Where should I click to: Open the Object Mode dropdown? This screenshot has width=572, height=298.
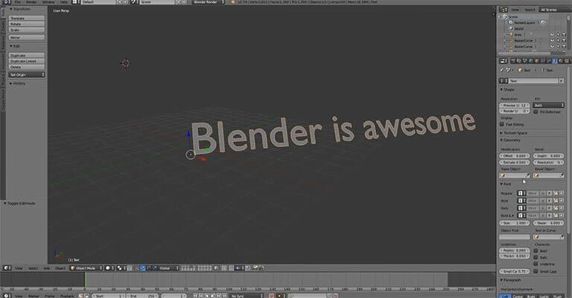click(x=86, y=268)
